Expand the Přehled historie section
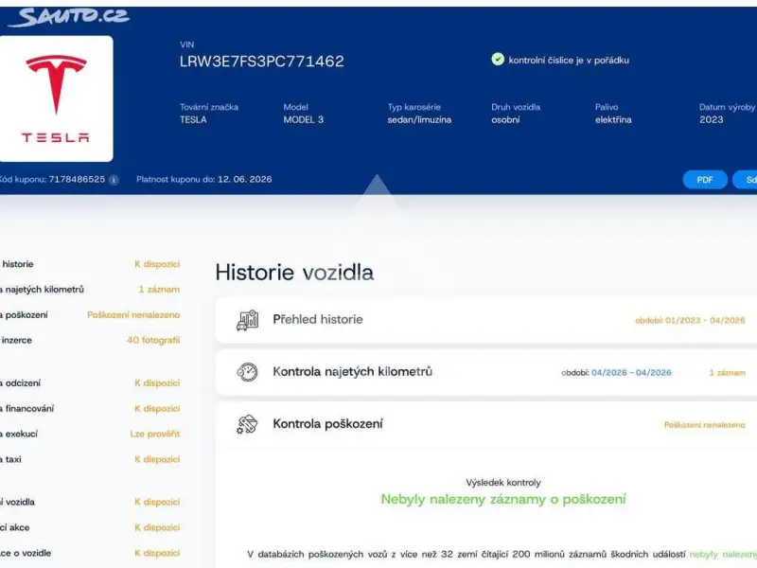The height and width of the screenshot is (568, 757). click(486, 320)
